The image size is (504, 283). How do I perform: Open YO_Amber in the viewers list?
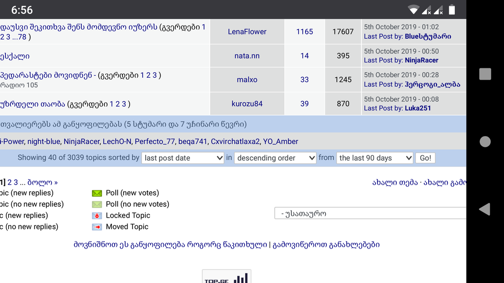(x=281, y=141)
